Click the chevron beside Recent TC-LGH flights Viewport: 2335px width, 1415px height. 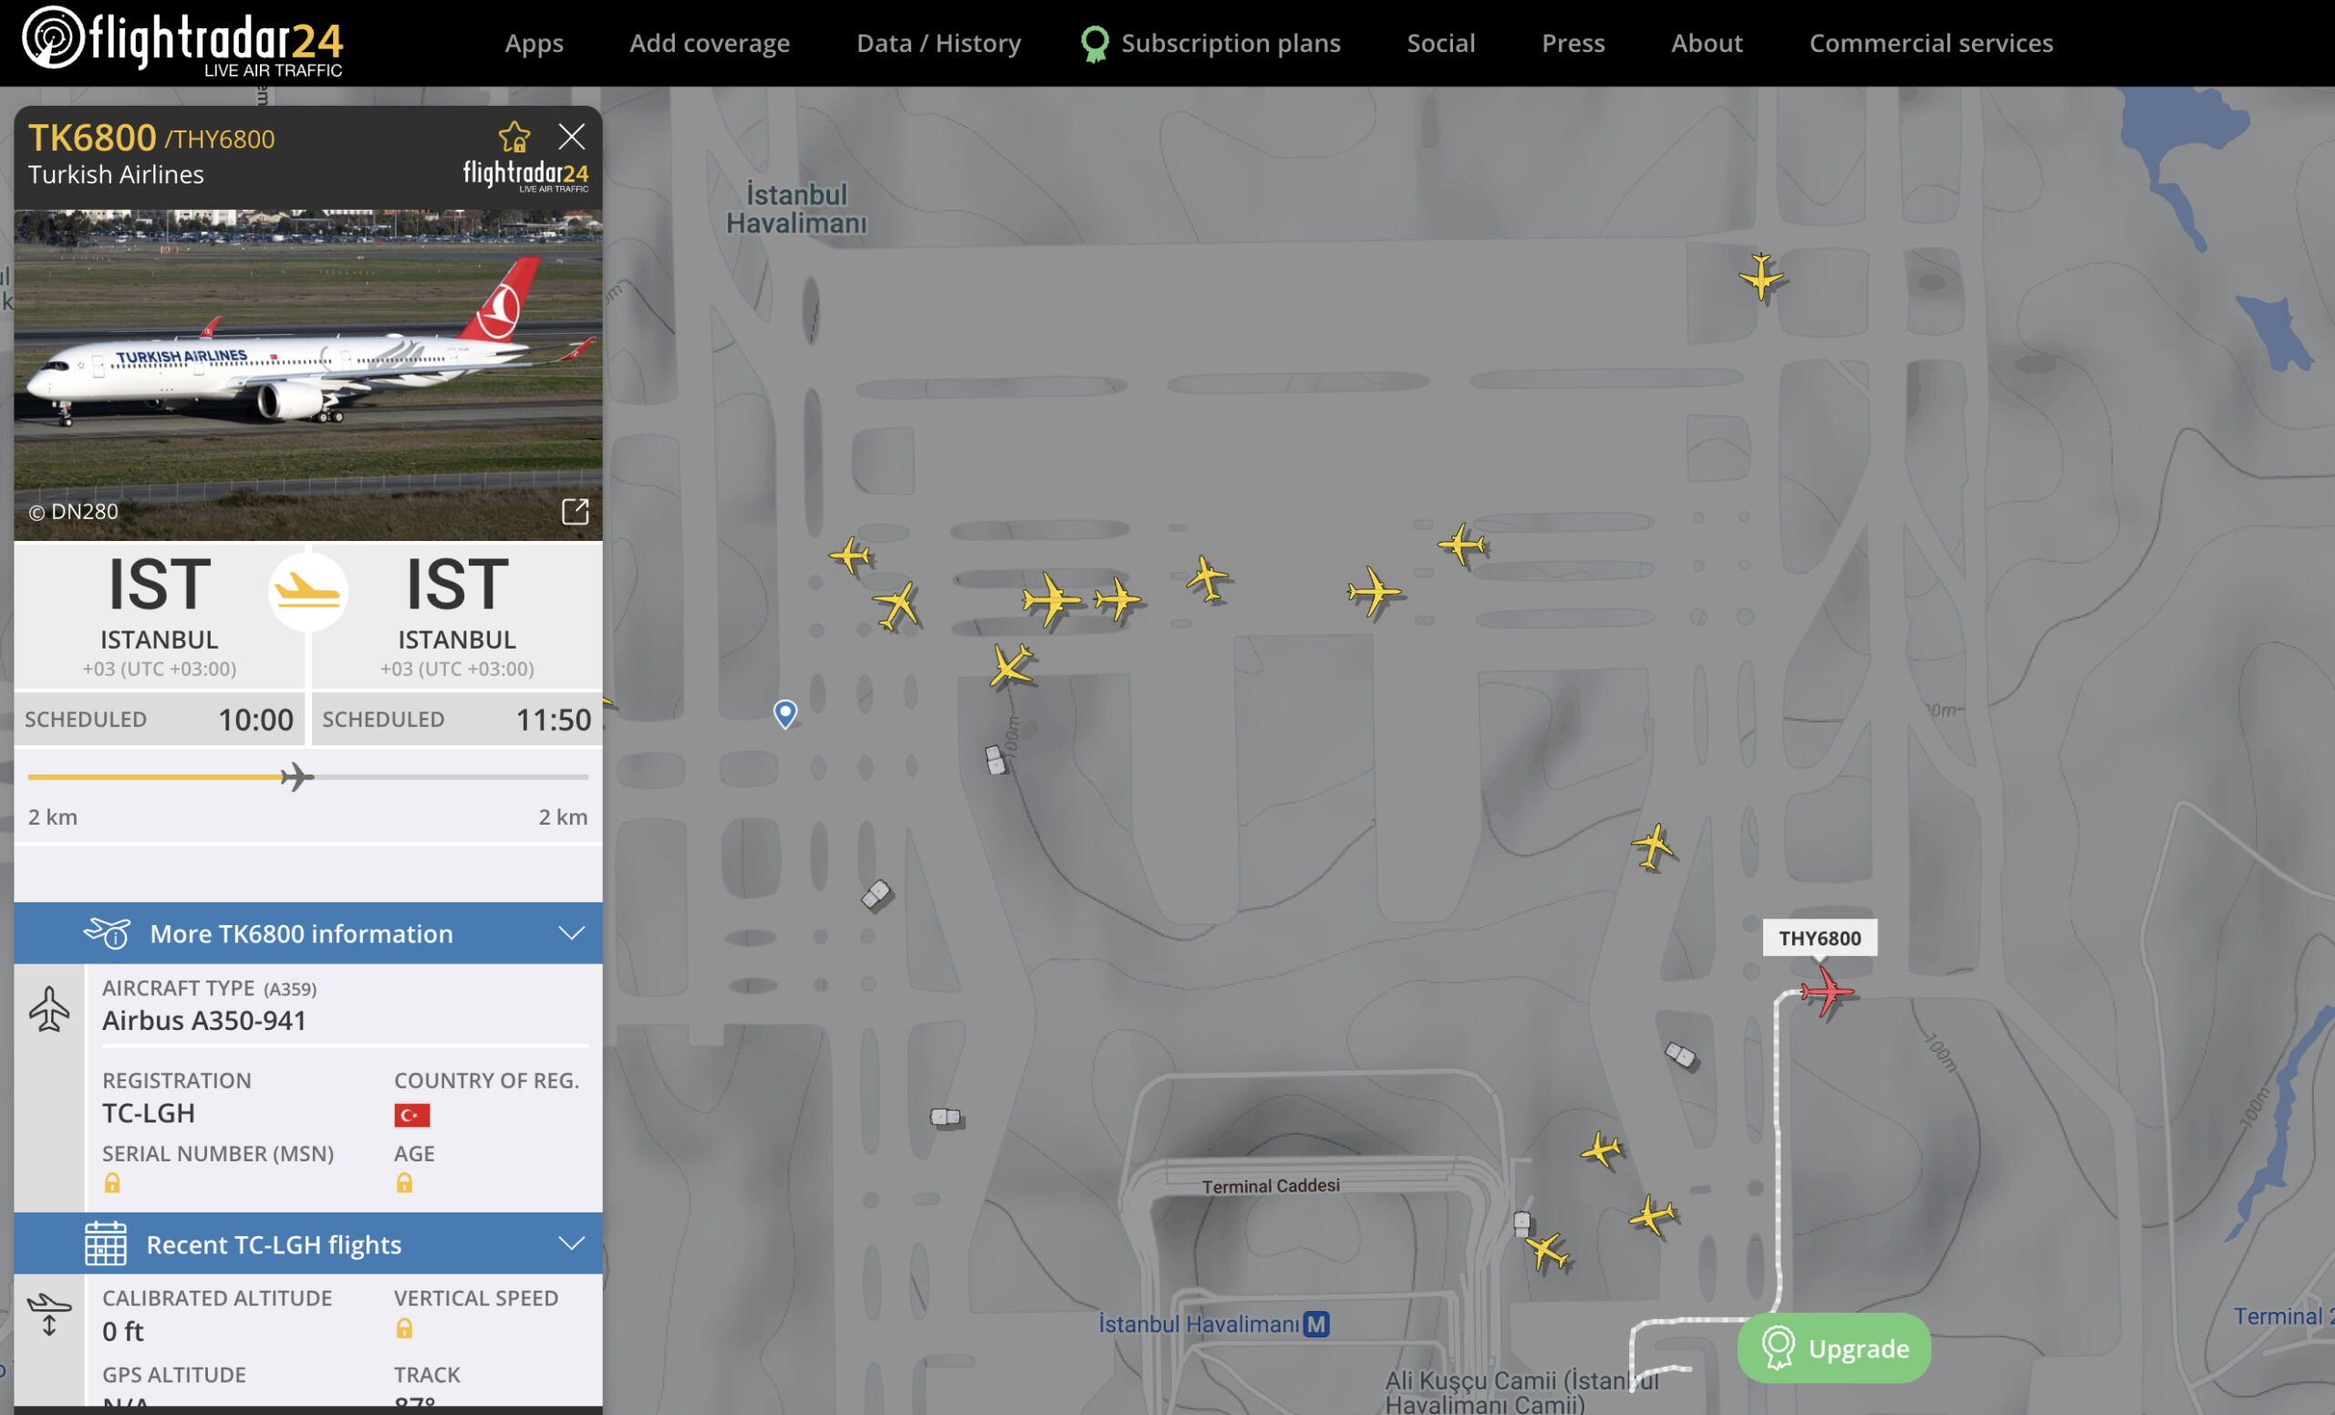pos(571,1243)
